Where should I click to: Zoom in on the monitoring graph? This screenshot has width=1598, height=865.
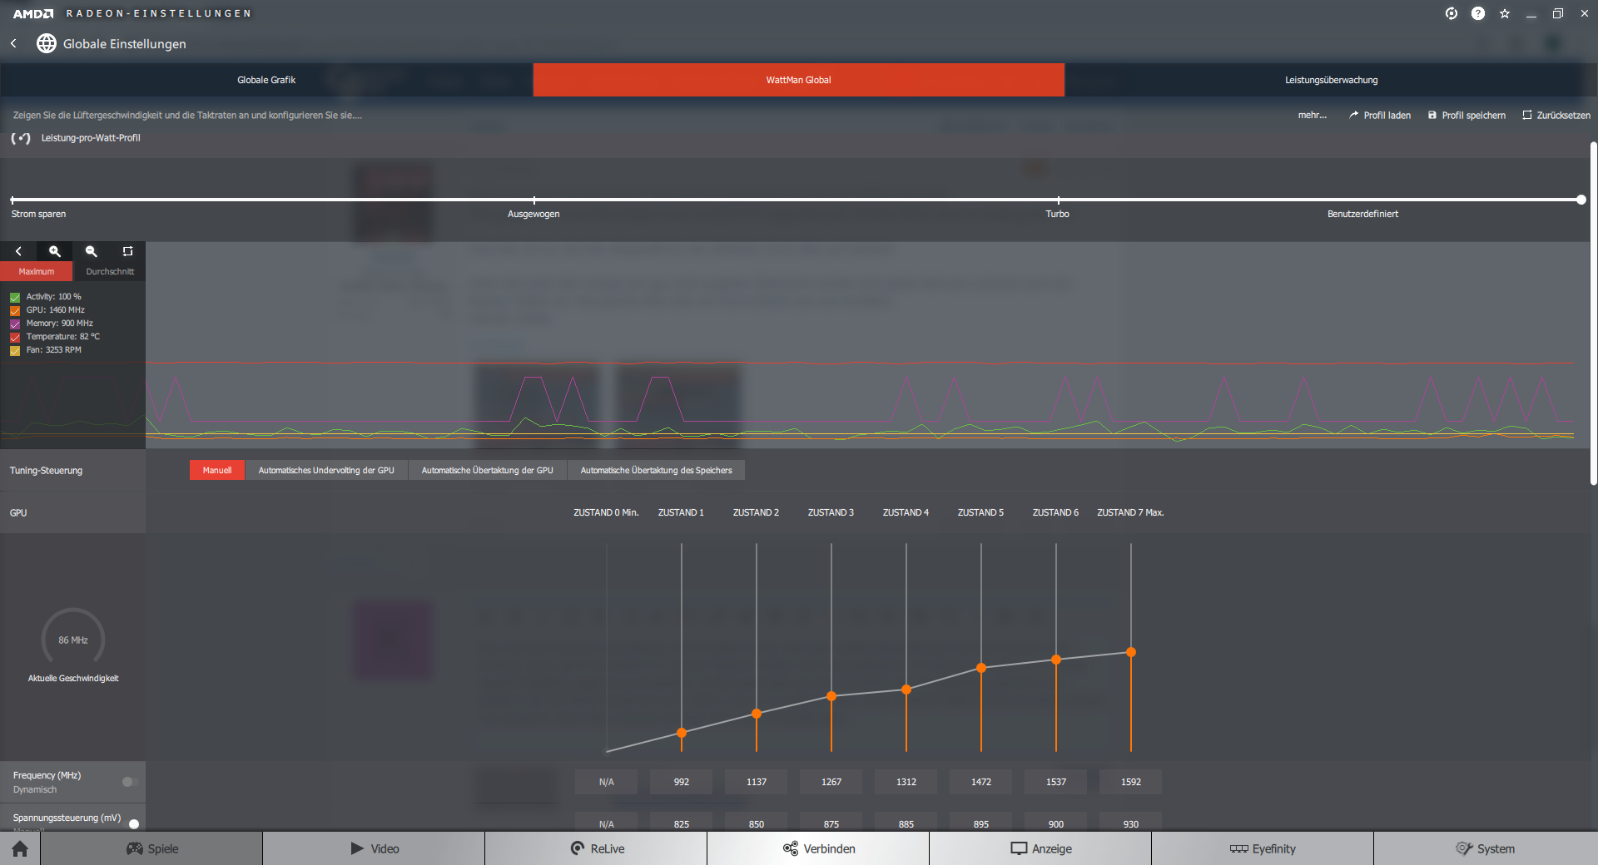(x=55, y=251)
